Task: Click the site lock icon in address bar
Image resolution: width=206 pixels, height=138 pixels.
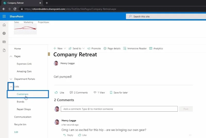Action: 22,9
